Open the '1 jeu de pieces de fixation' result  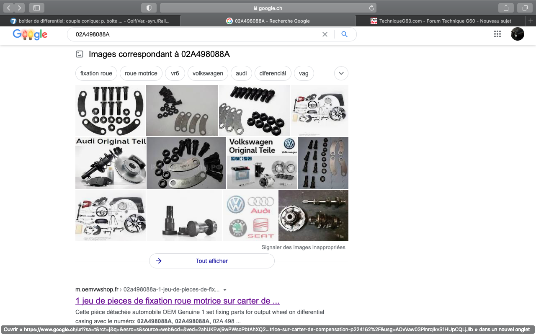coord(178,301)
